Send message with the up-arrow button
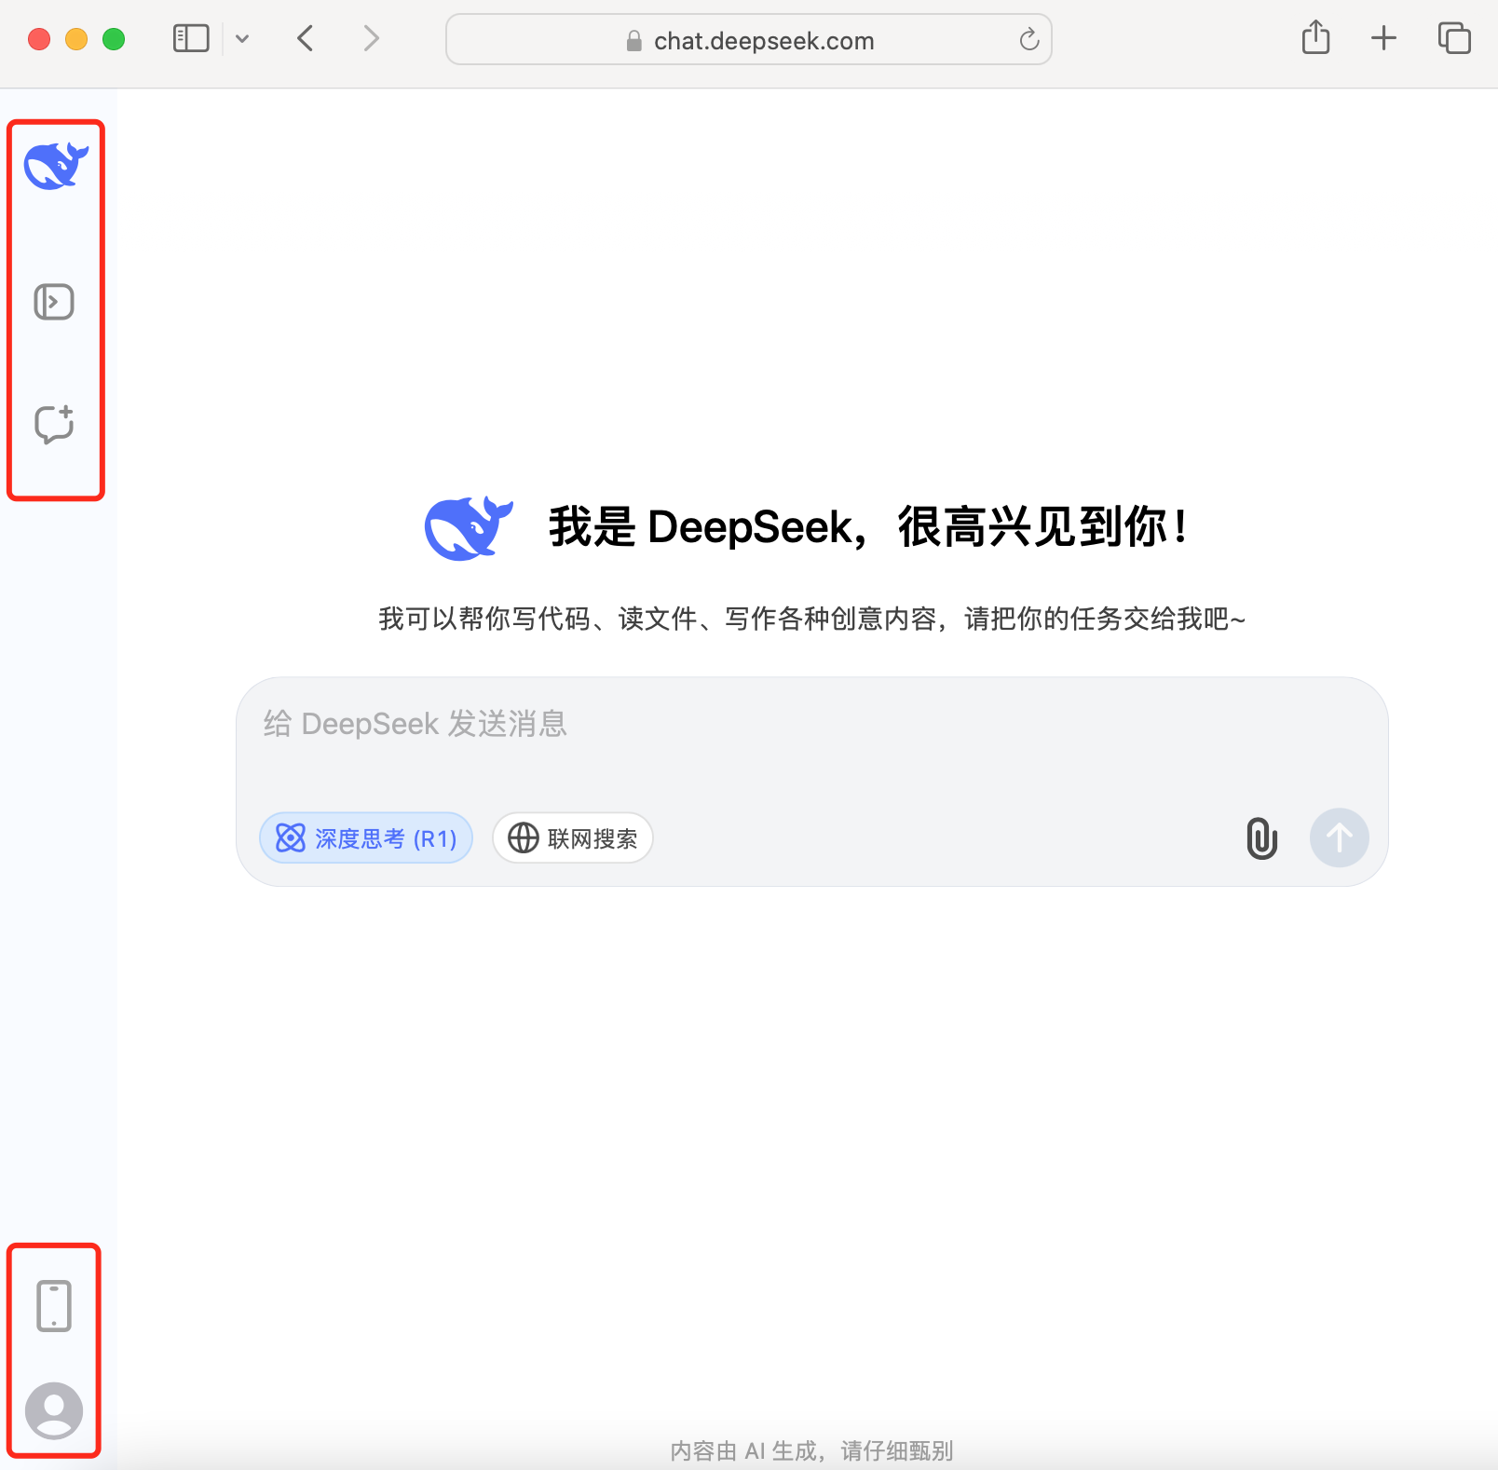 tap(1340, 837)
